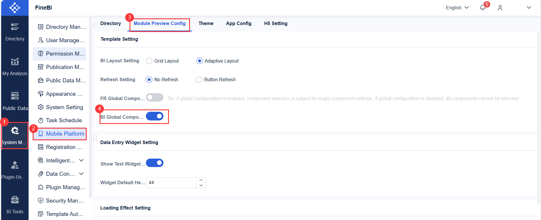The width and height of the screenshot is (541, 220).
Task: Open BI Tools
Action: click(x=15, y=205)
